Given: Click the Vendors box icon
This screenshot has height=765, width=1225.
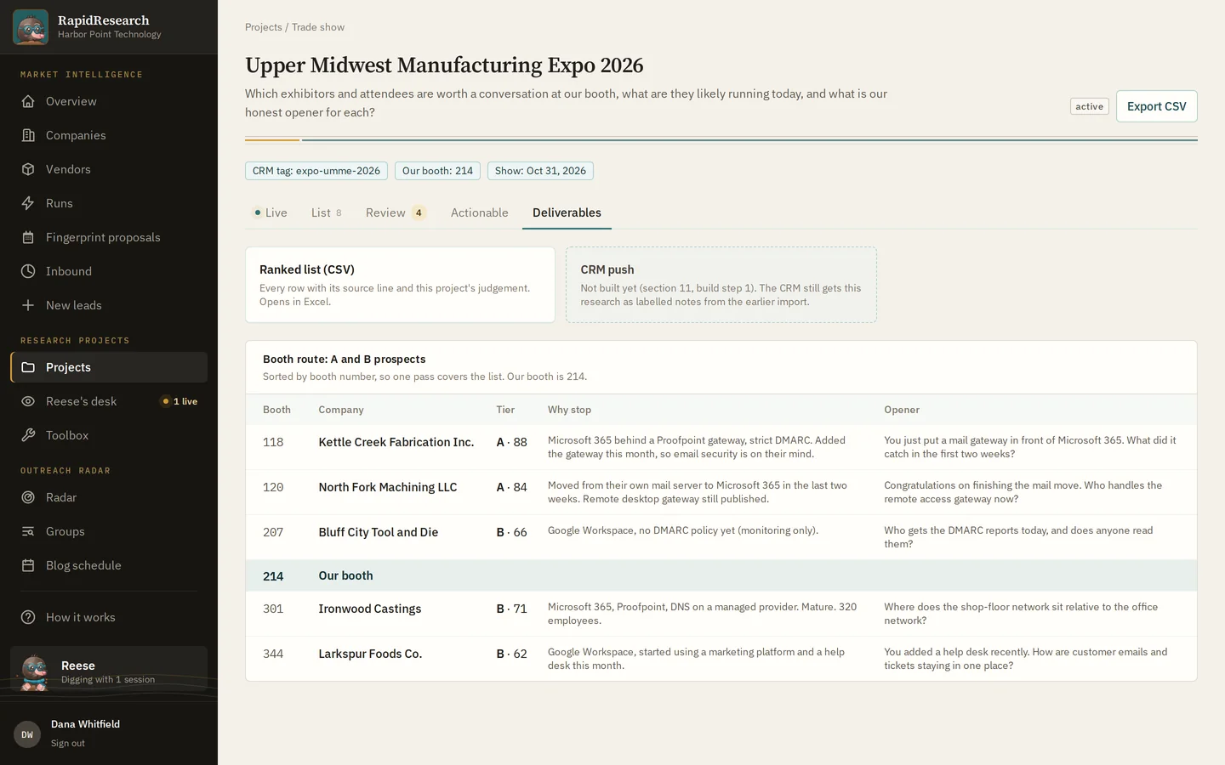Looking at the screenshot, I should click(x=28, y=169).
